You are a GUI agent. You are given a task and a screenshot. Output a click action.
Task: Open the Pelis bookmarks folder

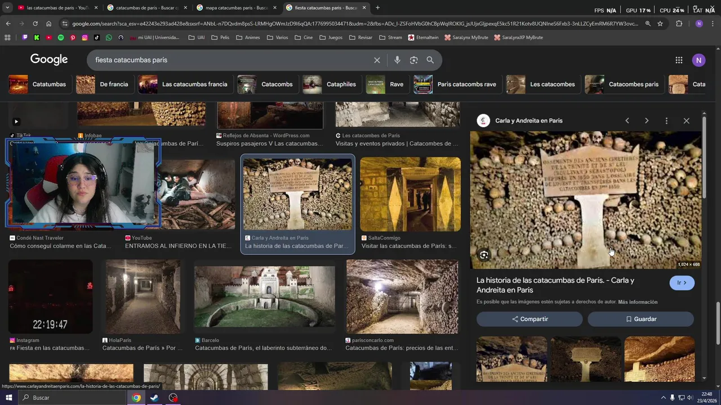pyautogui.click(x=220, y=38)
